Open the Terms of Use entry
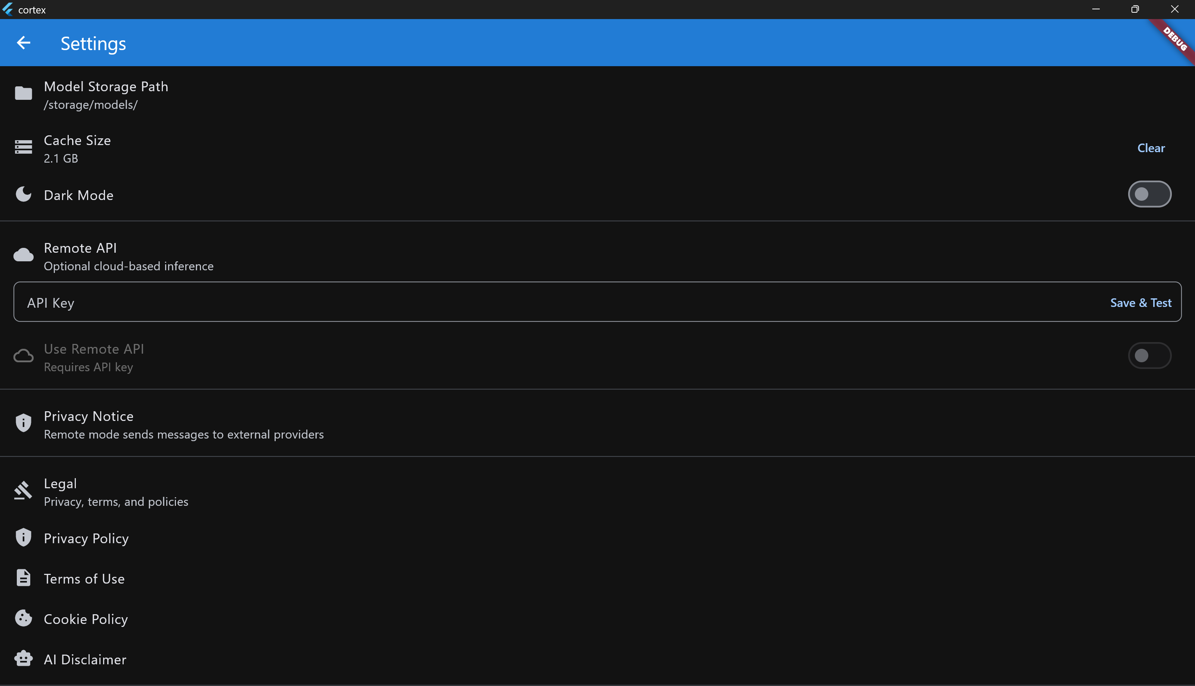 pyautogui.click(x=84, y=579)
